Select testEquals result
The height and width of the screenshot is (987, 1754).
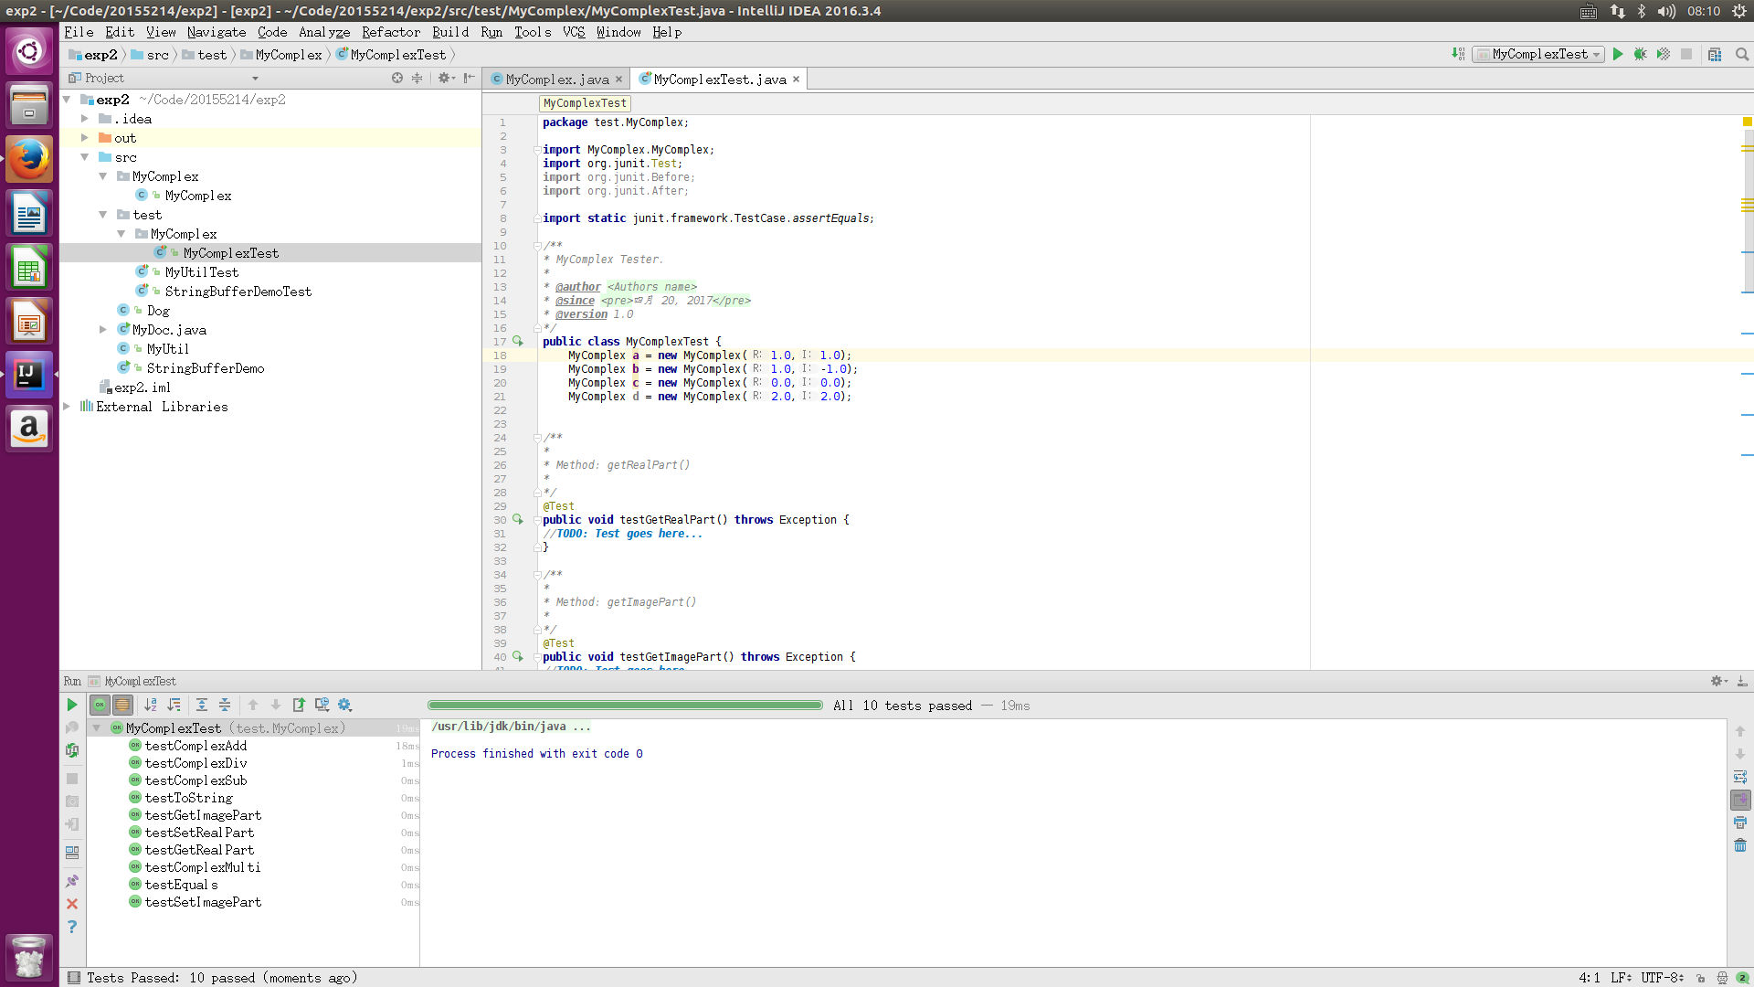[x=181, y=885]
